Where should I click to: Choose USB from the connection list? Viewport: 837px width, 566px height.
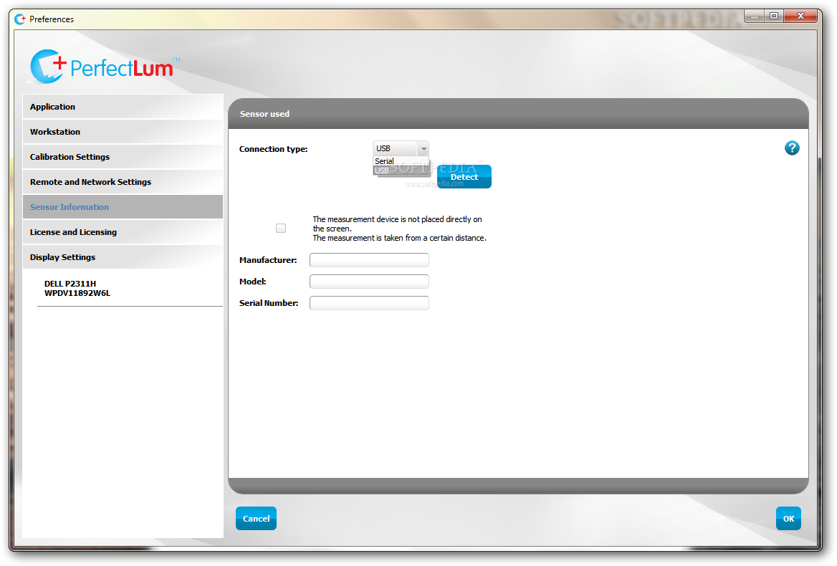pos(401,171)
